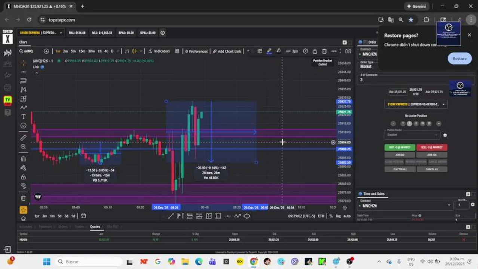Open the go to date calendar
The image size is (478, 269).
point(83,216)
